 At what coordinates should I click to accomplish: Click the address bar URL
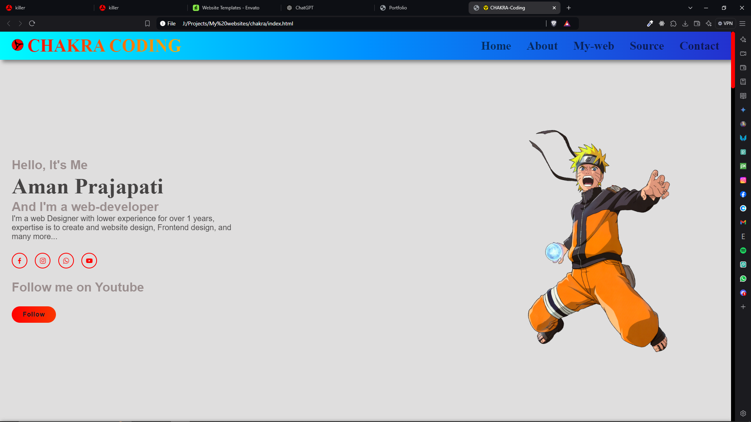pos(238,23)
